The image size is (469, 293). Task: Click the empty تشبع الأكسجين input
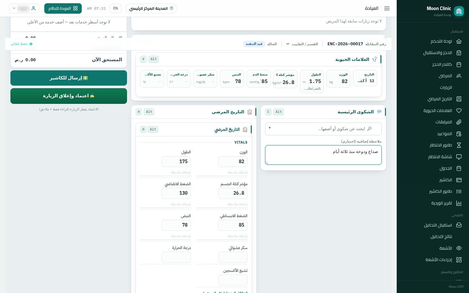pyautogui.click(x=233, y=280)
